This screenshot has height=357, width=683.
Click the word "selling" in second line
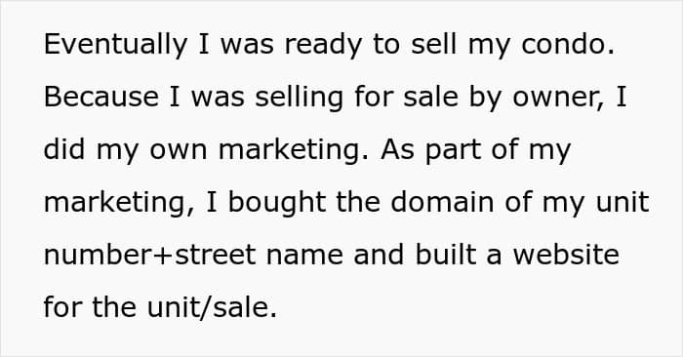coord(299,98)
